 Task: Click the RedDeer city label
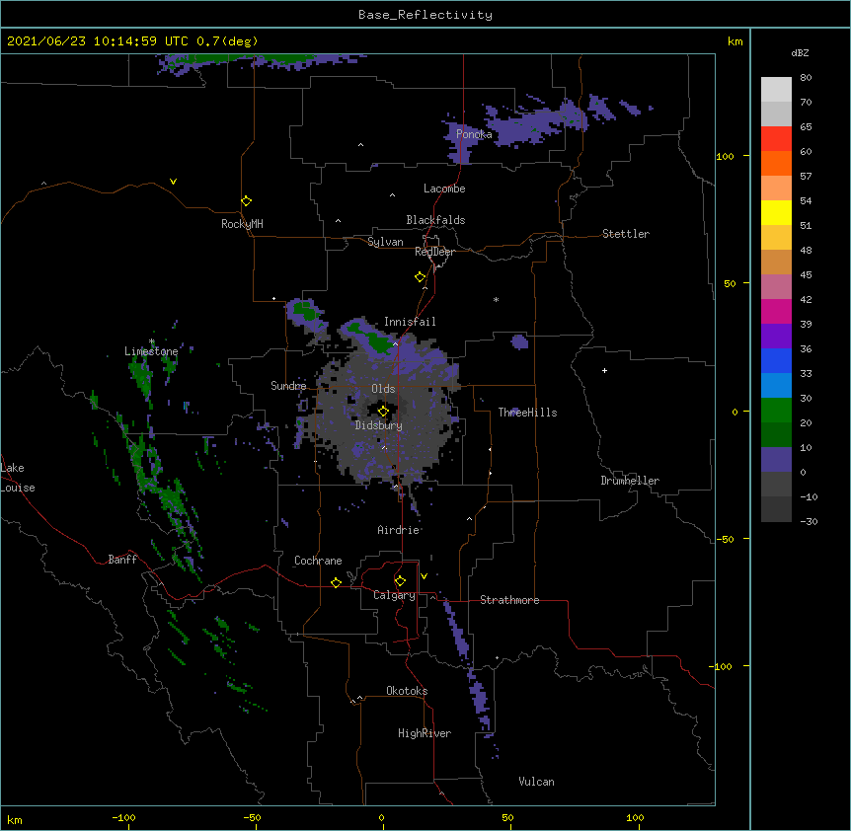pos(434,252)
